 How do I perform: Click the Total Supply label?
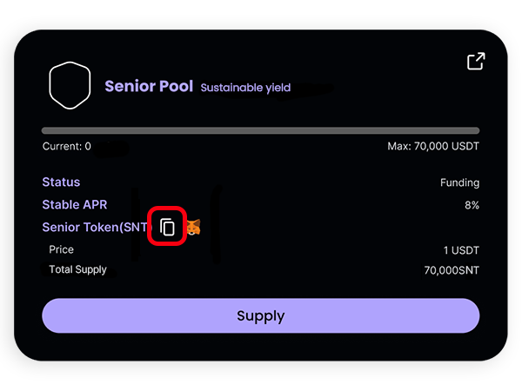point(77,270)
